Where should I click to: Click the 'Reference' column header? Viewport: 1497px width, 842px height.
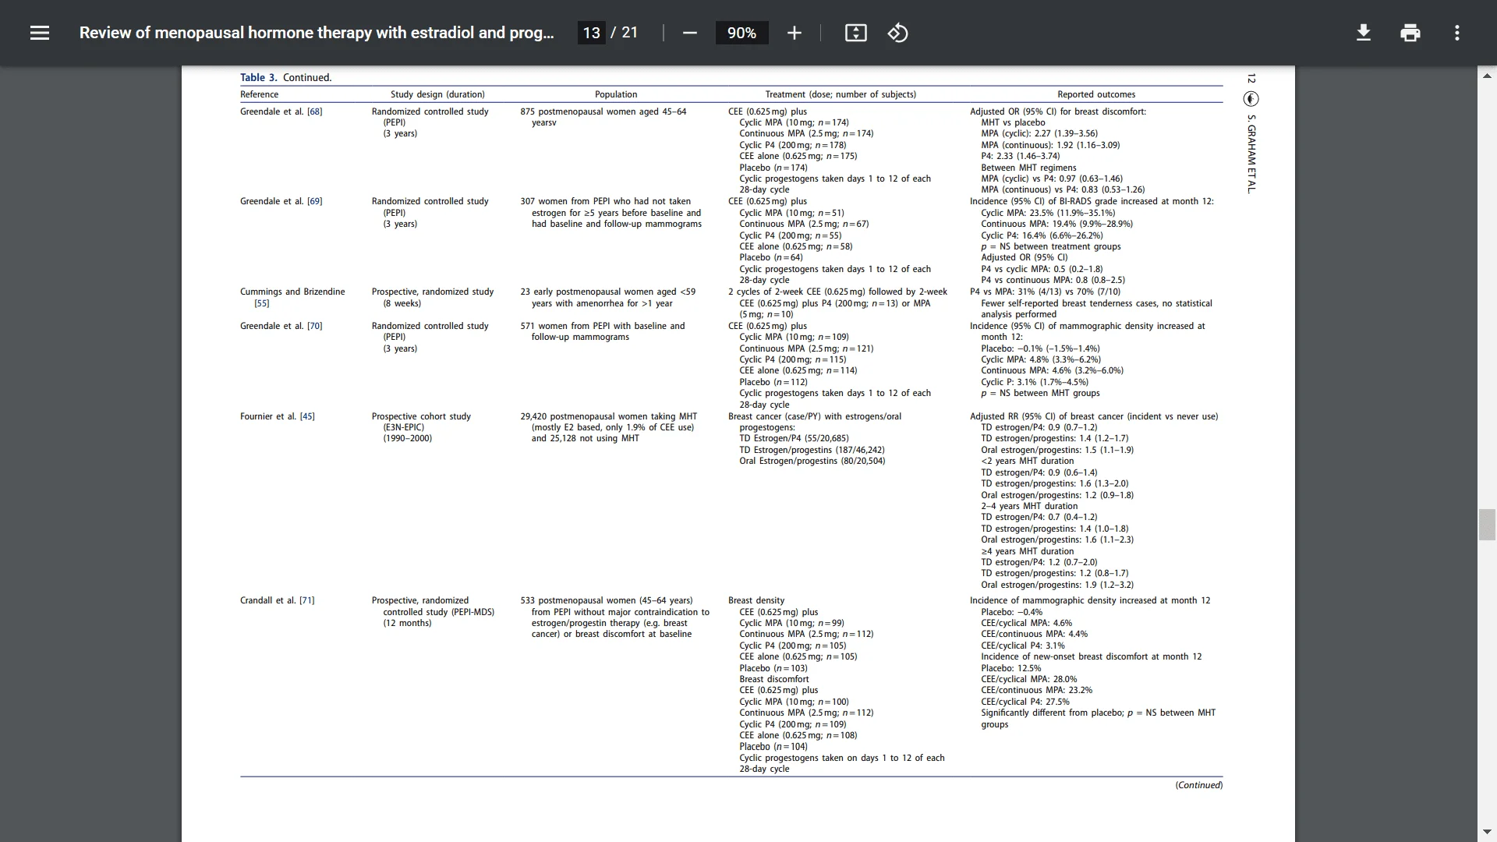[259, 94]
